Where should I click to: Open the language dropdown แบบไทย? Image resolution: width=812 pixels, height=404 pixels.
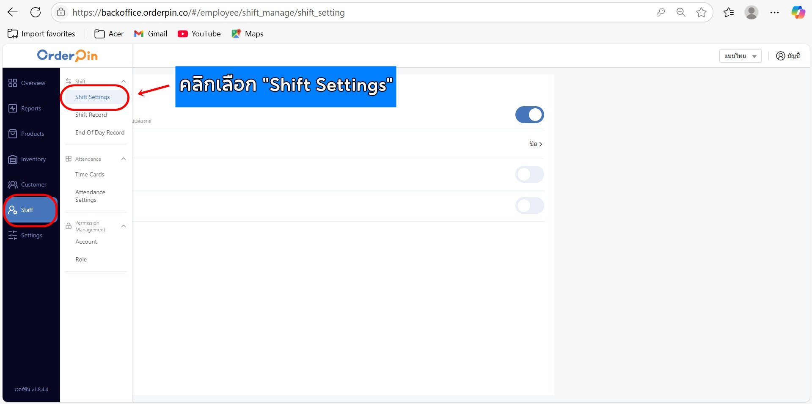click(x=740, y=56)
